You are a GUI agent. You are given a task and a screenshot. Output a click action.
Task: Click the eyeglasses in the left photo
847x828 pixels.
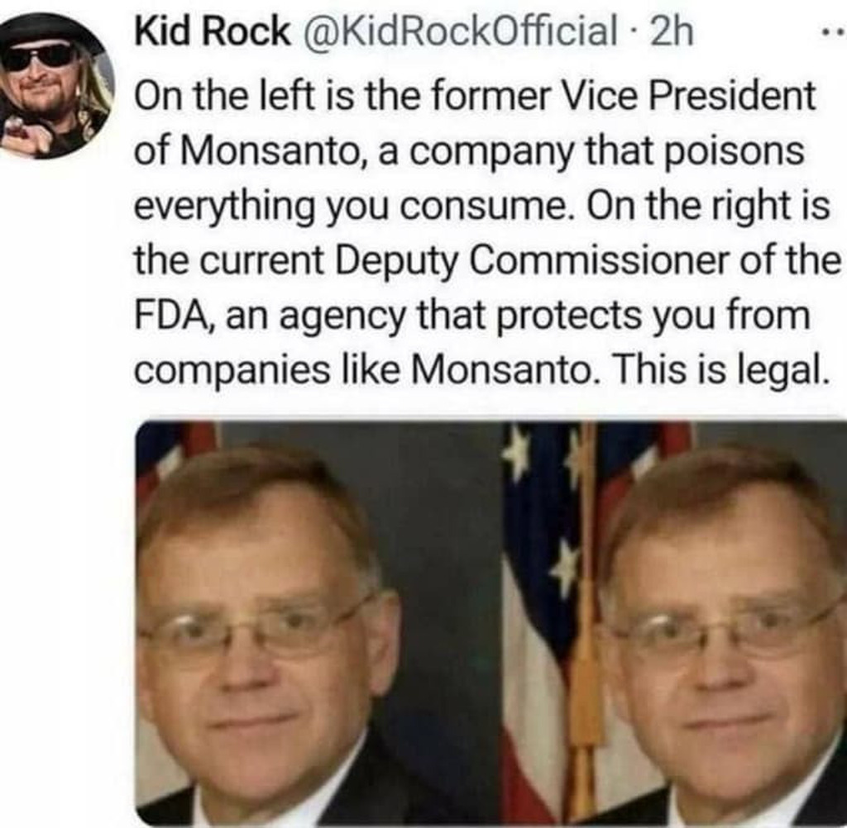coord(252,631)
